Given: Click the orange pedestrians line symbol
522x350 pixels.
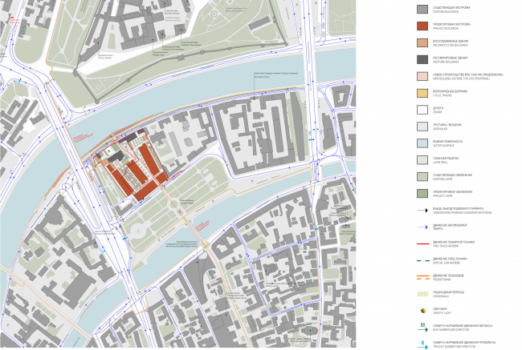Looking at the screenshot, I should coord(422,277).
